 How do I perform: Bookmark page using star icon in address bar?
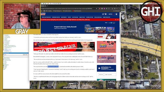tap(96, 8)
